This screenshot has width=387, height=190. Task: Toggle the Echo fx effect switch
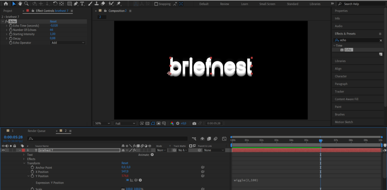click(x=6, y=21)
